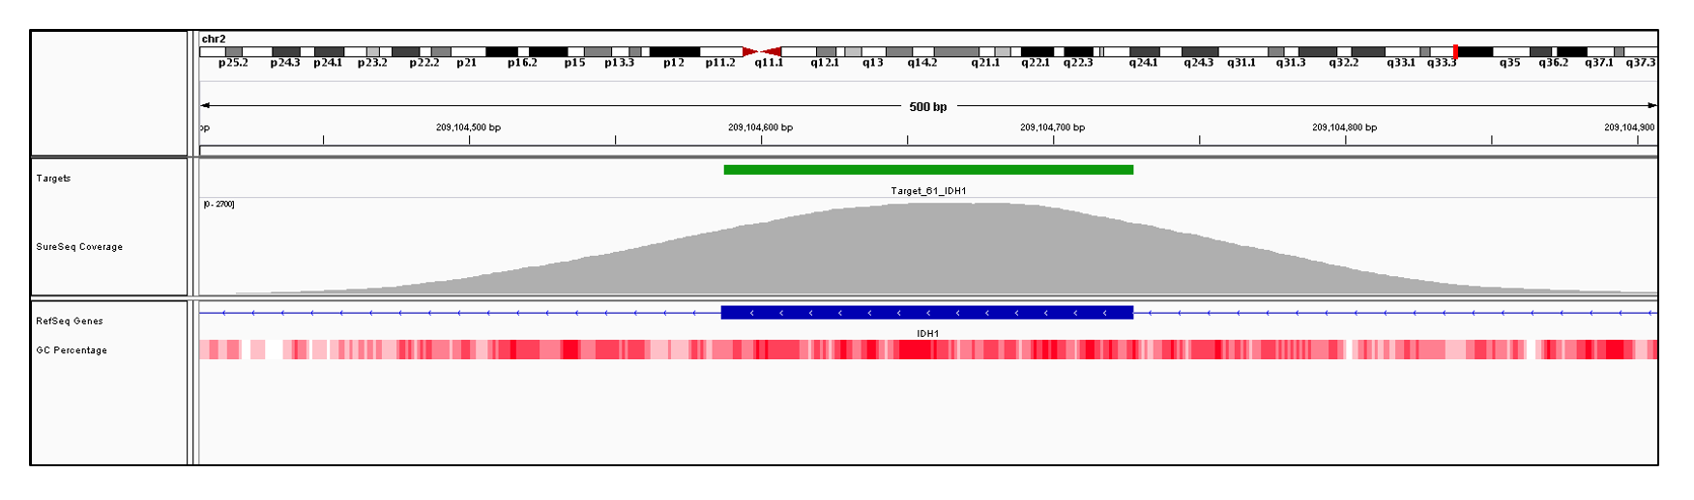Click cytoband q13 label

click(873, 63)
